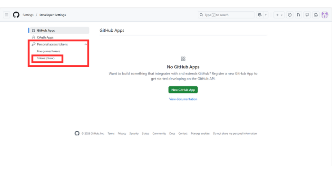The image size is (332, 173).
Task: Collapse Personal access tokens chevron
Action: tap(86, 44)
